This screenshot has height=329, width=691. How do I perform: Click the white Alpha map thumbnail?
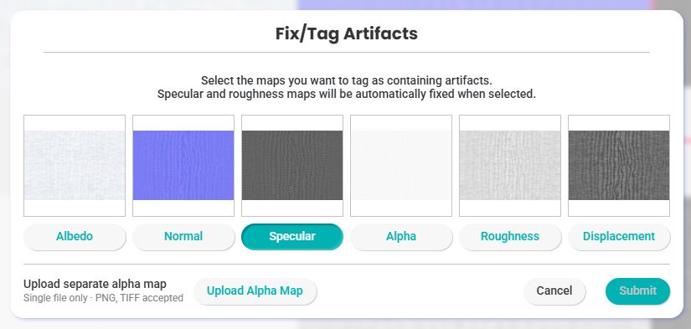pyautogui.click(x=401, y=166)
